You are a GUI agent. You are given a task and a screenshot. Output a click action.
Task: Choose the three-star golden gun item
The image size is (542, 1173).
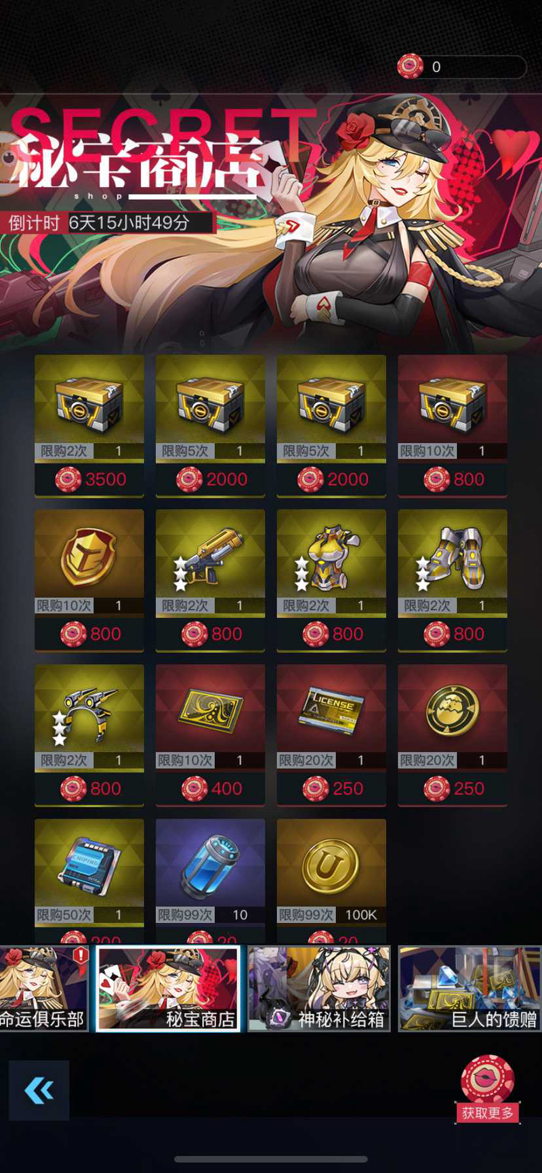210,580
